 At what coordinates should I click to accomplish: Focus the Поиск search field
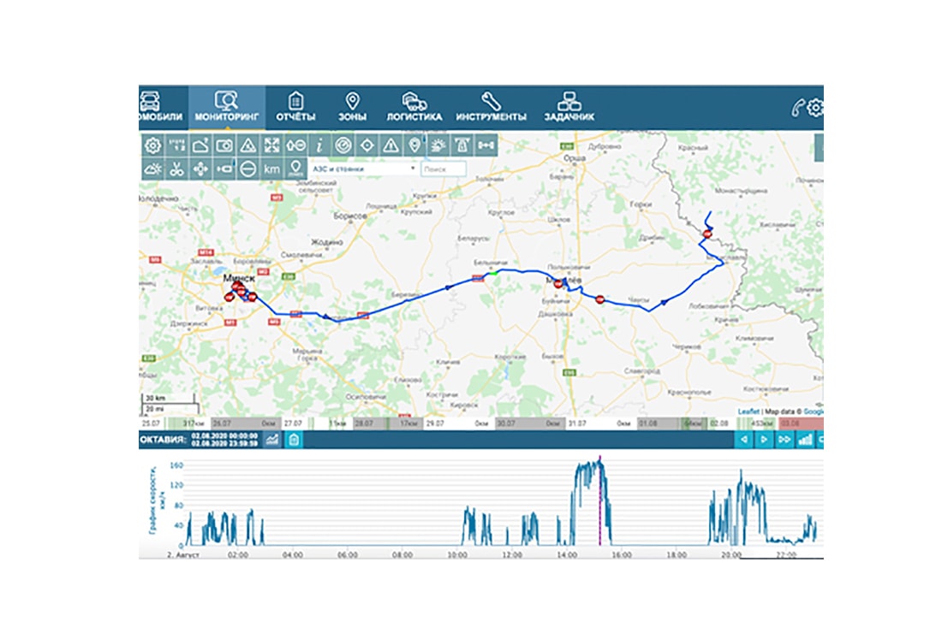click(444, 169)
